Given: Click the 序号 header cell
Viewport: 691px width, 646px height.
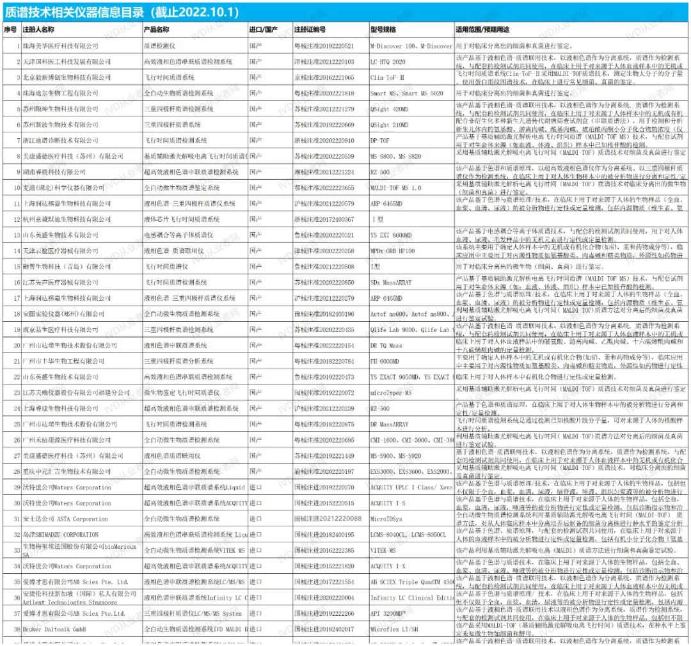Looking at the screenshot, I should coord(10,29).
